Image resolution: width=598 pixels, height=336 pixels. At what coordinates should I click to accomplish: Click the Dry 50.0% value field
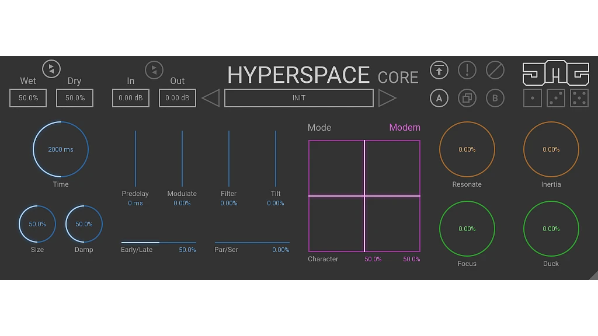[75, 98]
